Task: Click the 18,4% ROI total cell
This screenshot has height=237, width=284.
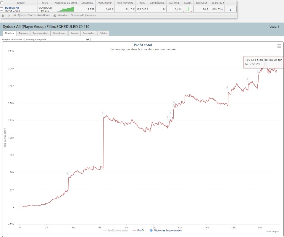Action: pyautogui.click(x=174, y=9)
